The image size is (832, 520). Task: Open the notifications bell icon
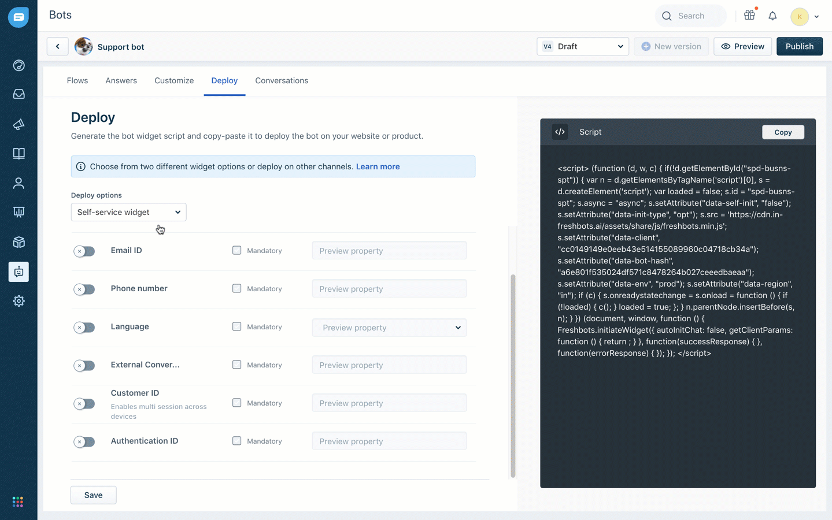click(772, 16)
